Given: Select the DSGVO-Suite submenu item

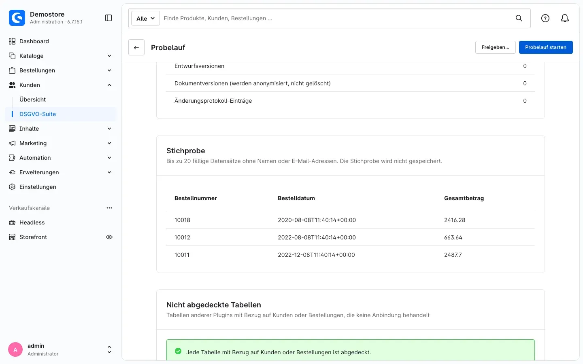Looking at the screenshot, I should pos(61,114).
